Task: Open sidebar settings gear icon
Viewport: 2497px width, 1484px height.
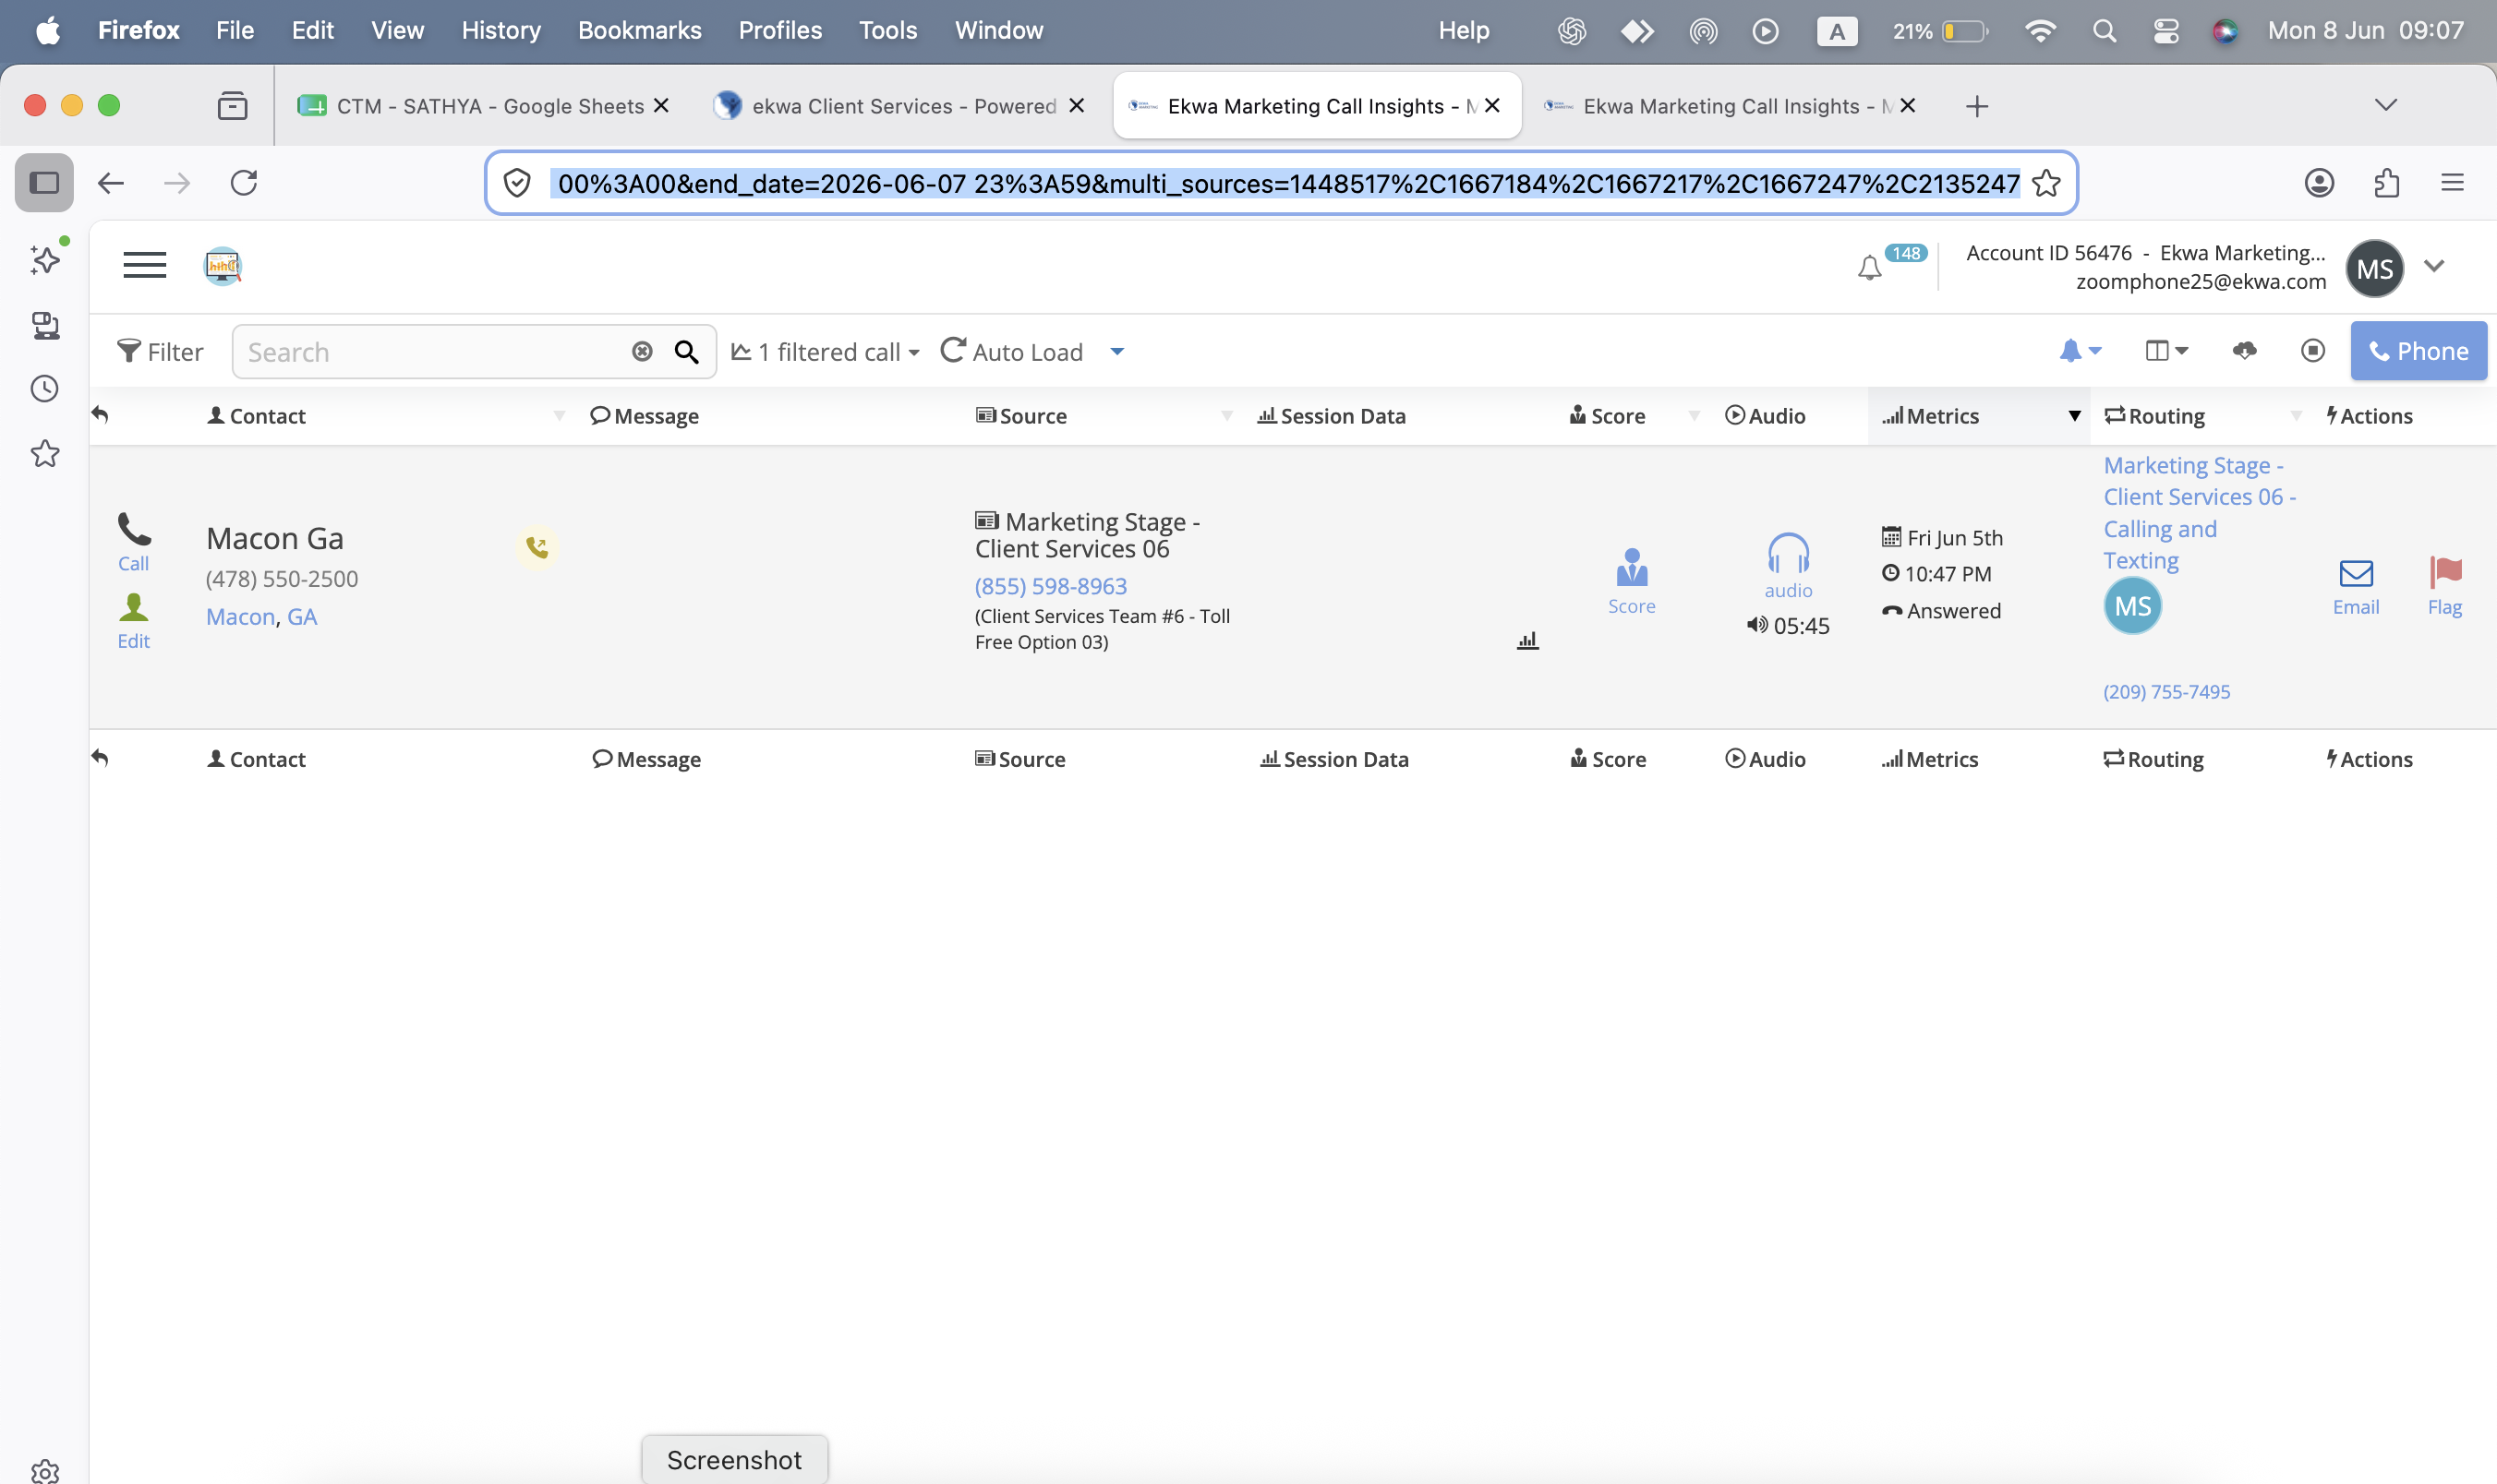Action: pyautogui.click(x=45, y=1471)
